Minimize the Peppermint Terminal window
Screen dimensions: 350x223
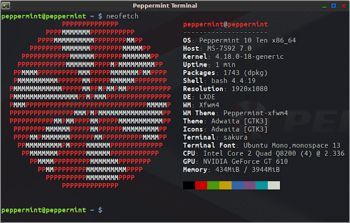pos(324,6)
